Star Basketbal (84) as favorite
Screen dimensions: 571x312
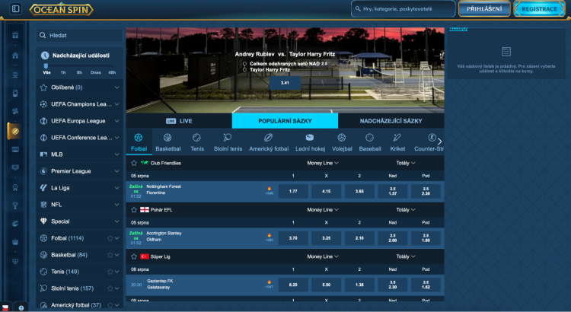click(x=110, y=255)
